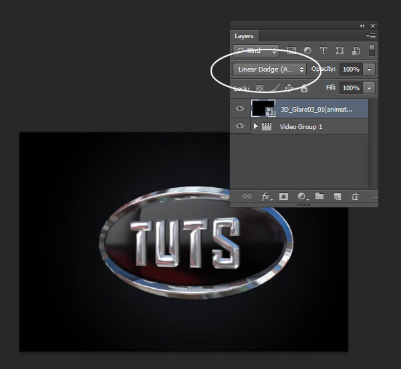Click the Fill percentage field
The width and height of the screenshot is (401, 369).
[x=351, y=88]
